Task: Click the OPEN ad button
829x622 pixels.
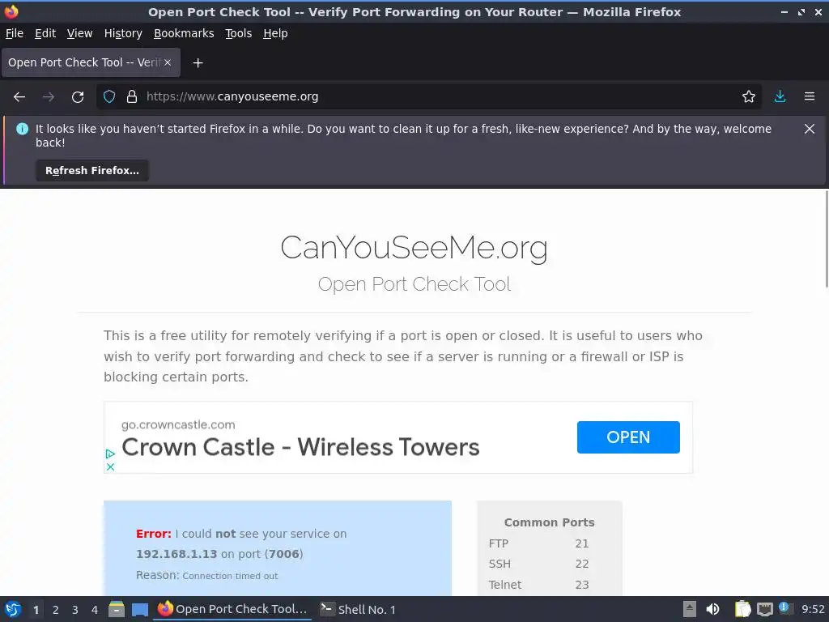Action: [628, 437]
